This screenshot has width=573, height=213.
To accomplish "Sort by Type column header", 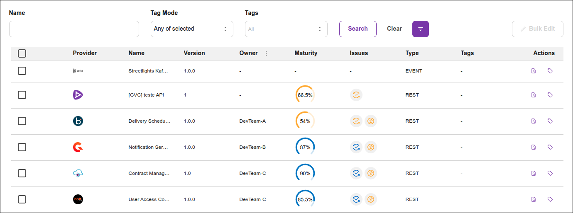I will [x=412, y=53].
